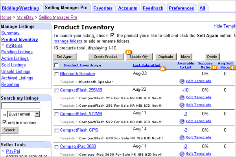This screenshot has height=157, width=236.
Task: Go to Active Listings
Action: click(x=15, y=58)
